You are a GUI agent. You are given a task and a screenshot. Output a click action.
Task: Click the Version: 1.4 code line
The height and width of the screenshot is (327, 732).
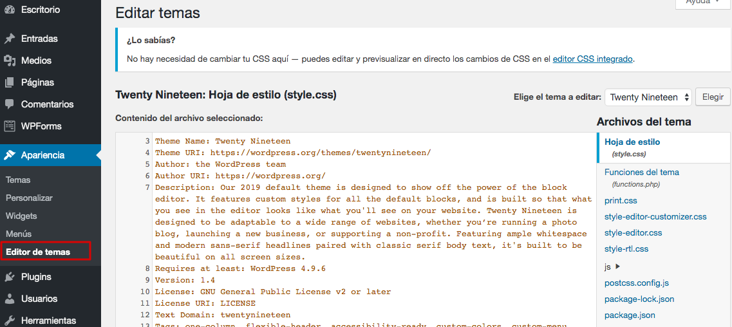[x=185, y=281]
